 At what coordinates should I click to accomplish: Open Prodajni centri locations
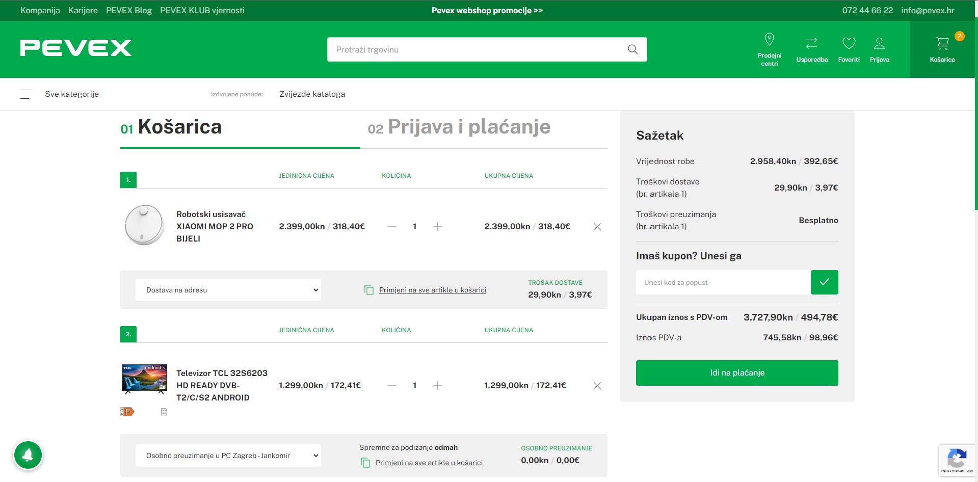pyautogui.click(x=769, y=49)
